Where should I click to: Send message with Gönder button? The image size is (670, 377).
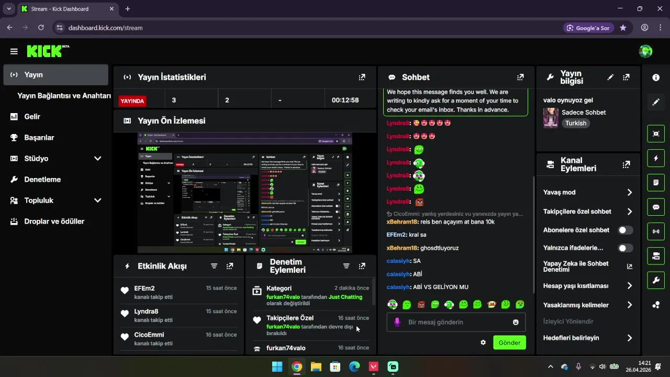(509, 342)
